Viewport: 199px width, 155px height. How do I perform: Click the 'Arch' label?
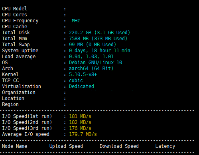pos(8,69)
